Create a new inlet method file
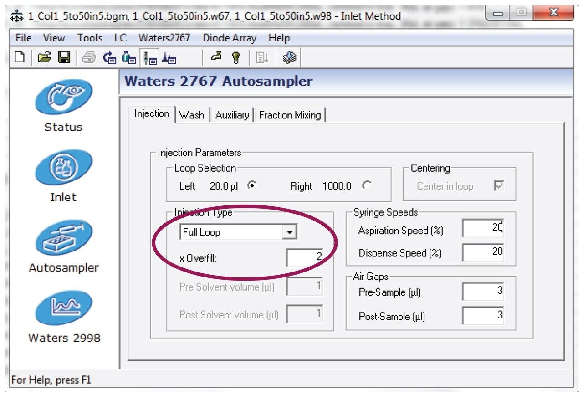This screenshot has width=583, height=395. point(20,57)
